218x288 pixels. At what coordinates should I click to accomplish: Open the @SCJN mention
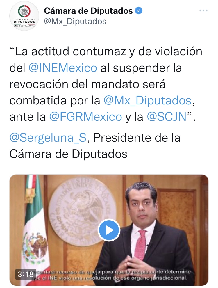click(x=167, y=117)
